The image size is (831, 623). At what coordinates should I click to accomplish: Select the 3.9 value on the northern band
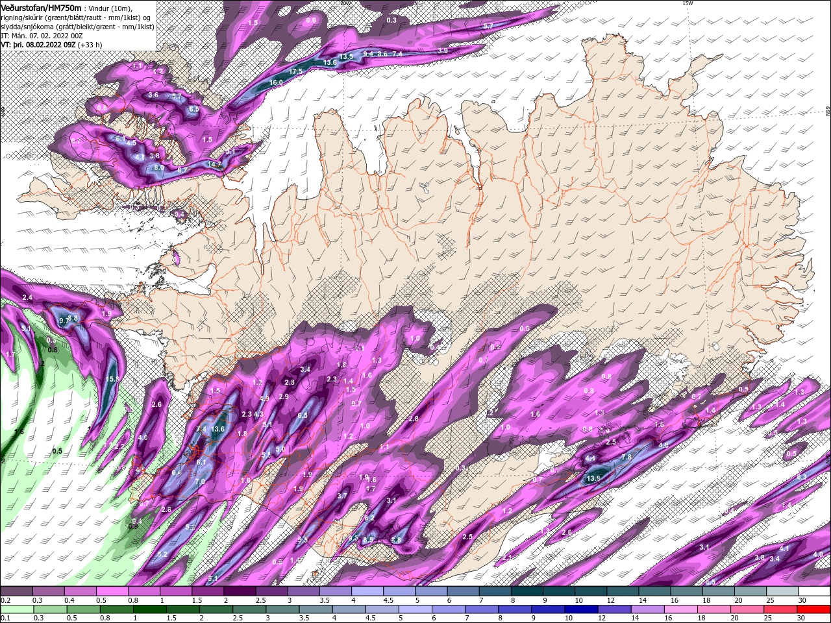click(443, 51)
